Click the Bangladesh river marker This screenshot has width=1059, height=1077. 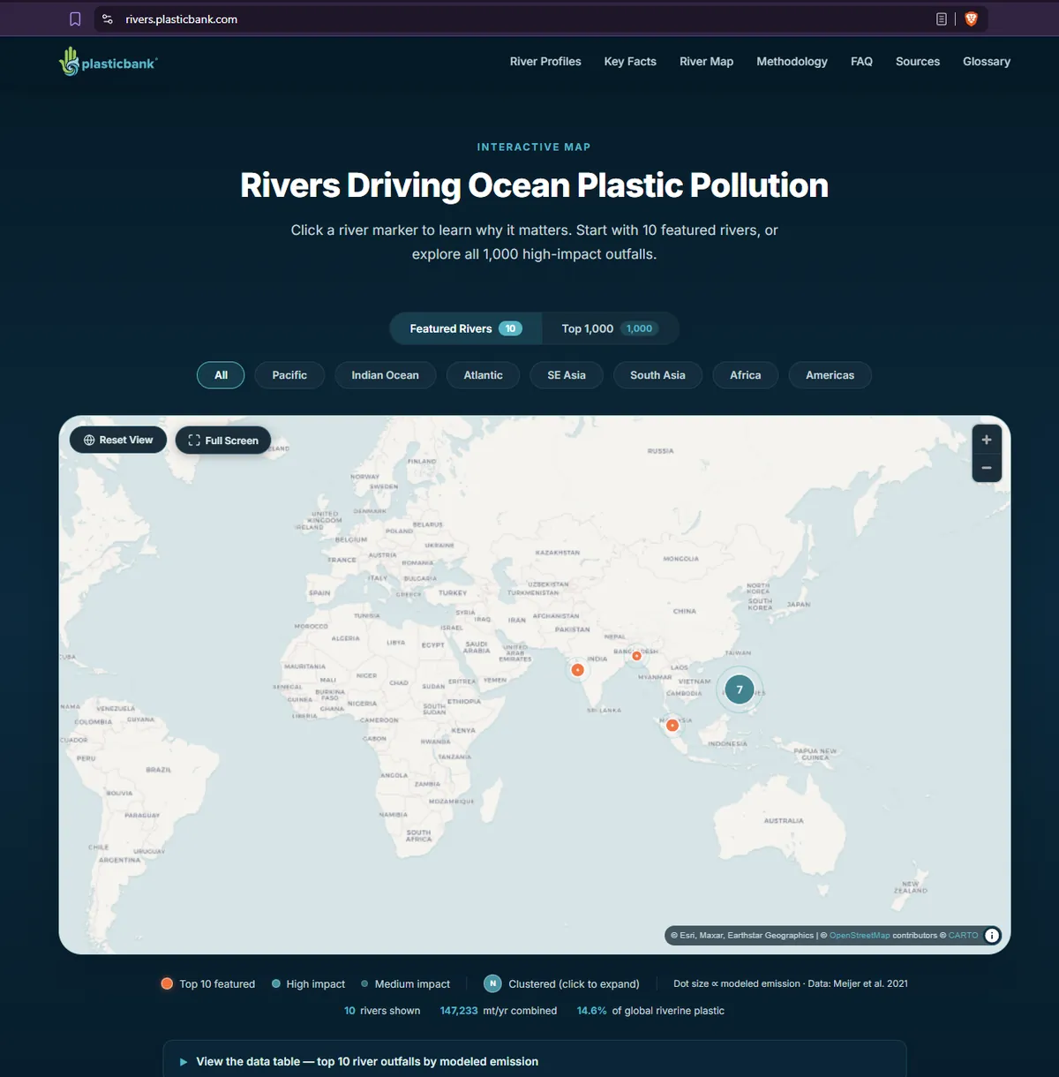point(637,656)
